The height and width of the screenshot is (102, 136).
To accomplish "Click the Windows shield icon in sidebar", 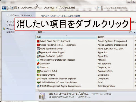I will pyautogui.click(x=4, y=29).
